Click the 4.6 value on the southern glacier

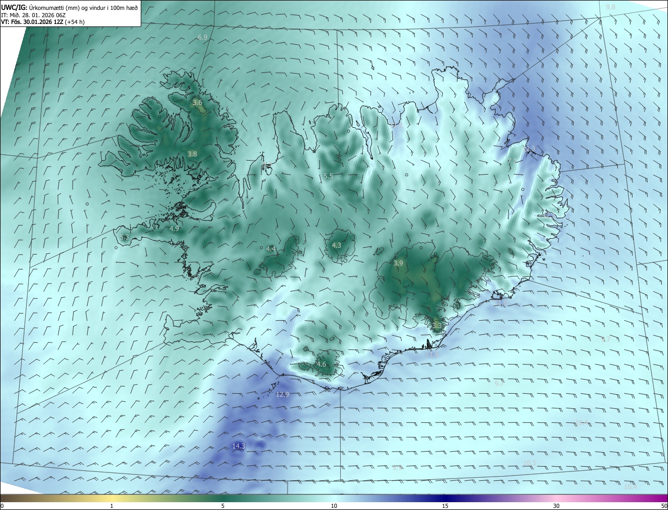click(321, 365)
